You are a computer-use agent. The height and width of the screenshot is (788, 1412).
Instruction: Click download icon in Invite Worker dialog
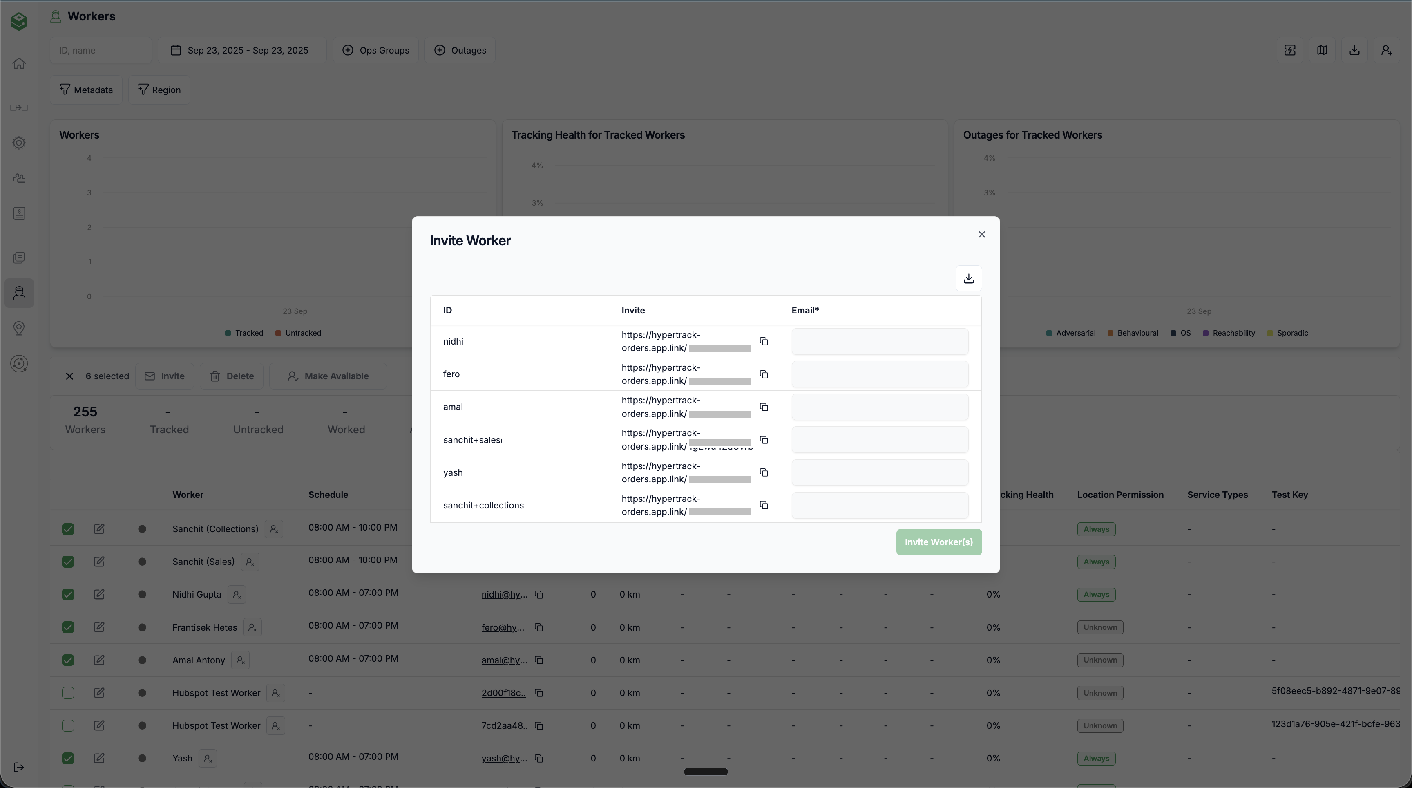tap(969, 279)
